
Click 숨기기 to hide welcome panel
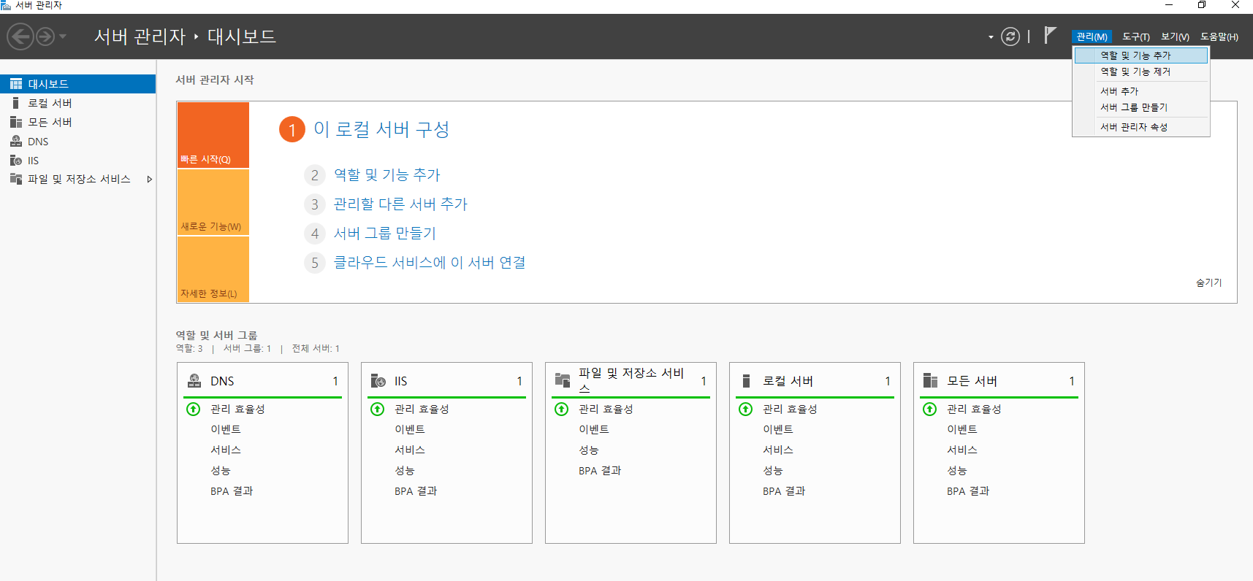coord(1208,282)
